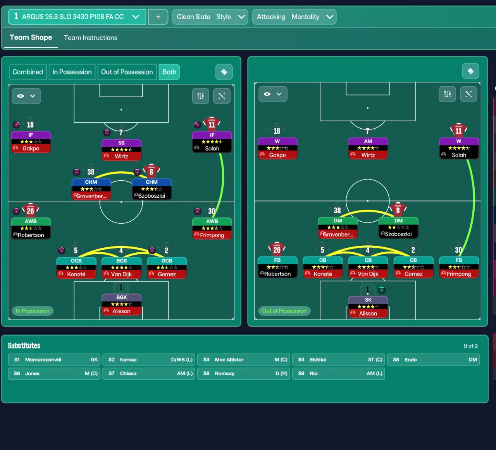Open the Clean Slate Style dropdown
The image size is (496, 450).
(x=210, y=17)
